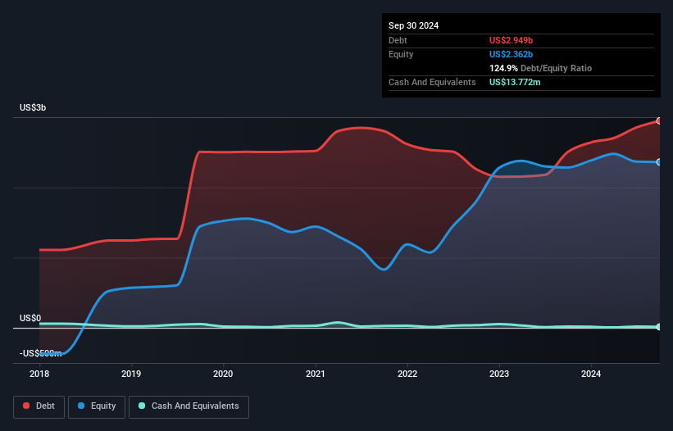Click the 2022 x-axis label
Viewport: 673px width, 431px height.
coord(407,374)
